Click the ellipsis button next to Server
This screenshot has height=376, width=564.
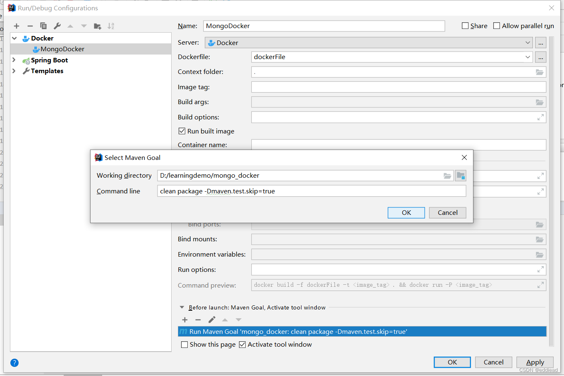point(541,43)
